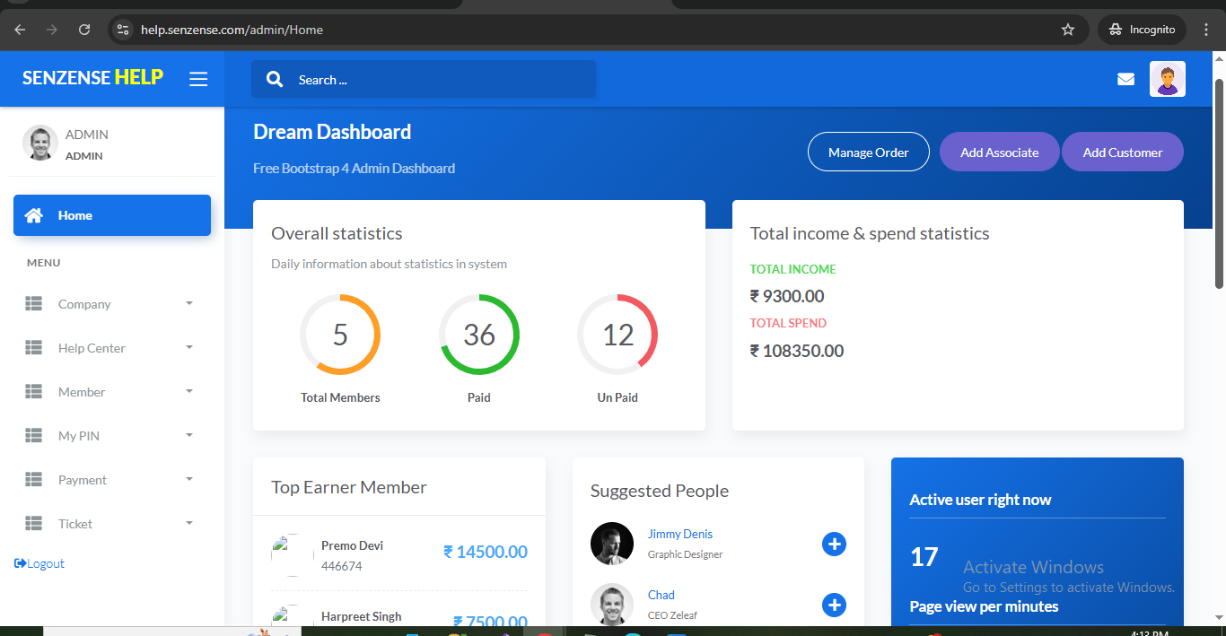Expand the Help Center menu caret
The image size is (1226, 636).
coord(189,347)
